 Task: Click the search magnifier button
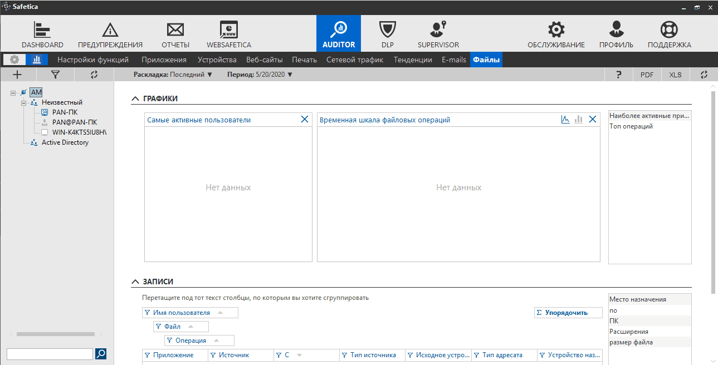click(x=101, y=353)
